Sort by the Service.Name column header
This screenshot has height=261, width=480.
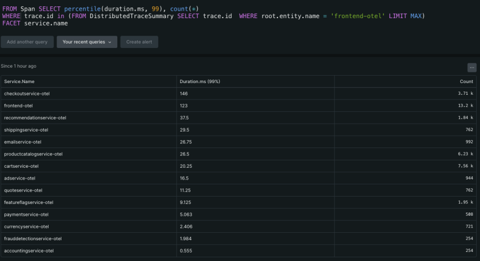point(19,81)
